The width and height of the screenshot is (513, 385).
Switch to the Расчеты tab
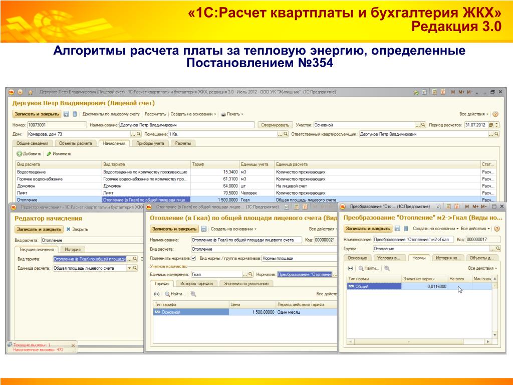[183, 143]
